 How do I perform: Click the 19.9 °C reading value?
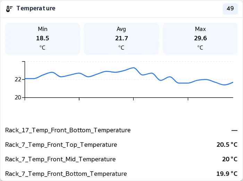pos(227,174)
